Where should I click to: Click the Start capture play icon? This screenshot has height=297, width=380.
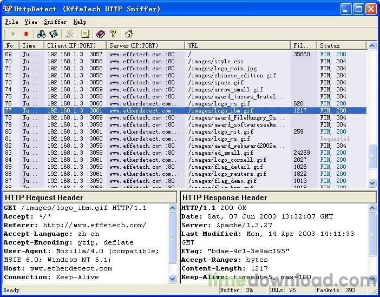tap(12, 34)
